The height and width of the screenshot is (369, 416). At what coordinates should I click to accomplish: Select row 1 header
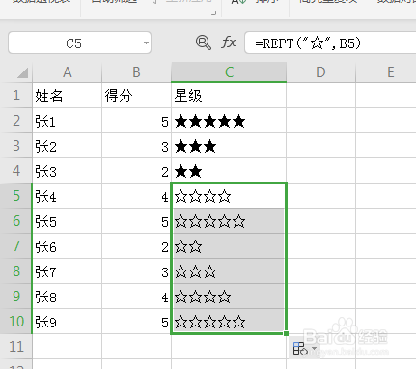[x=16, y=96]
